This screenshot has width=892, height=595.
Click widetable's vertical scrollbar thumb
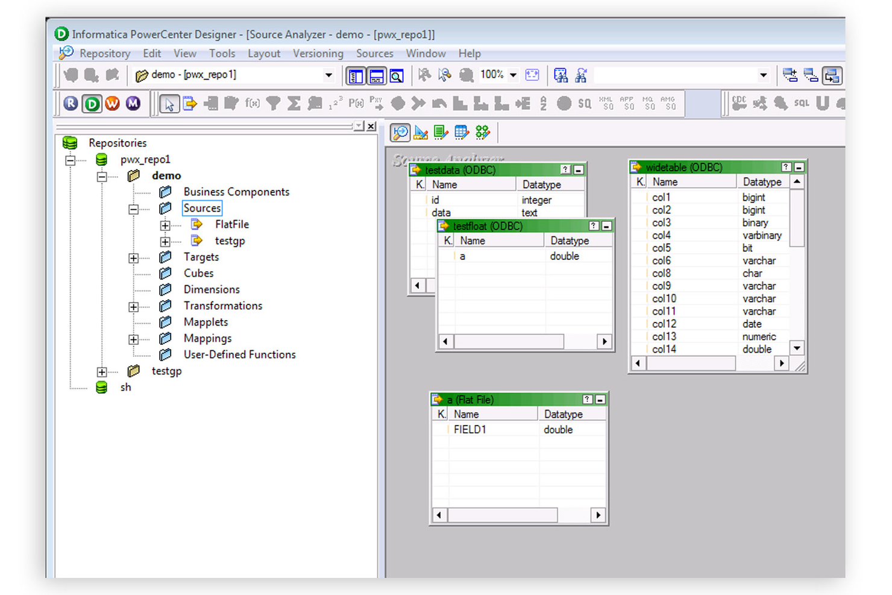(x=797, y=218)
